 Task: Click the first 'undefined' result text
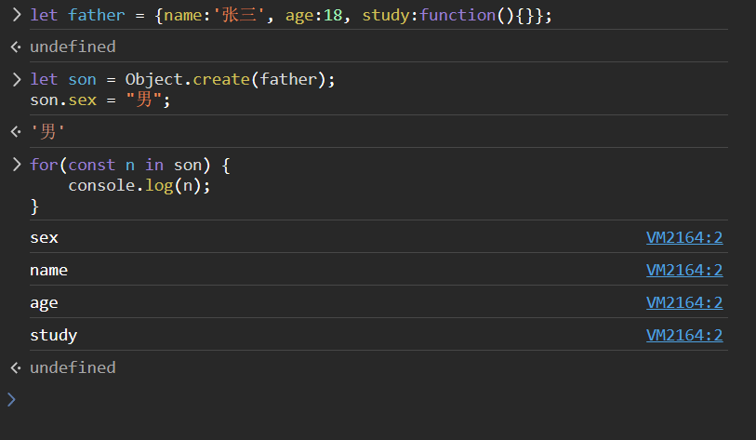73,47
